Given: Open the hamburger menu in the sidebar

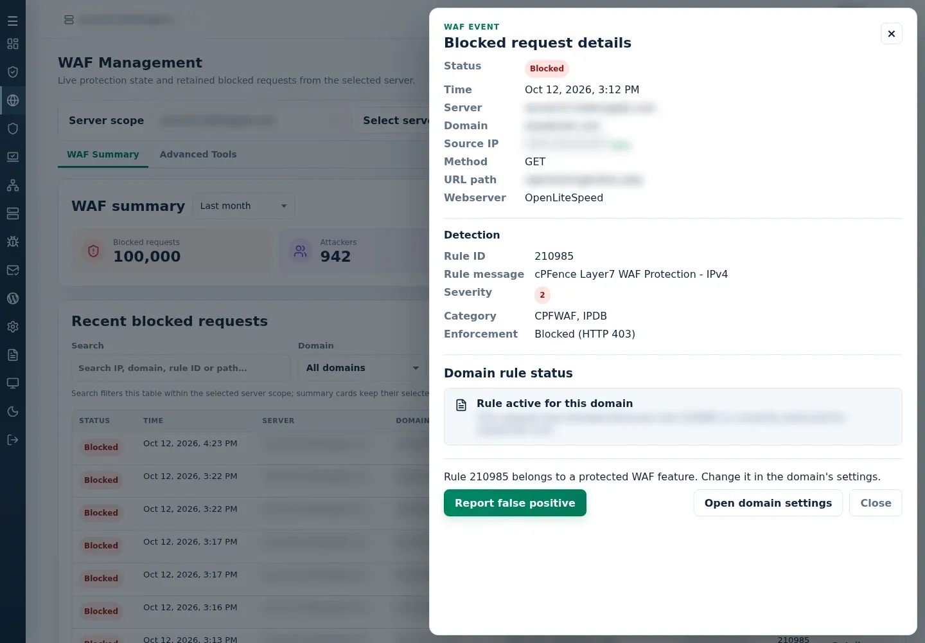Looking at the screenshot, I should point(13,21).
